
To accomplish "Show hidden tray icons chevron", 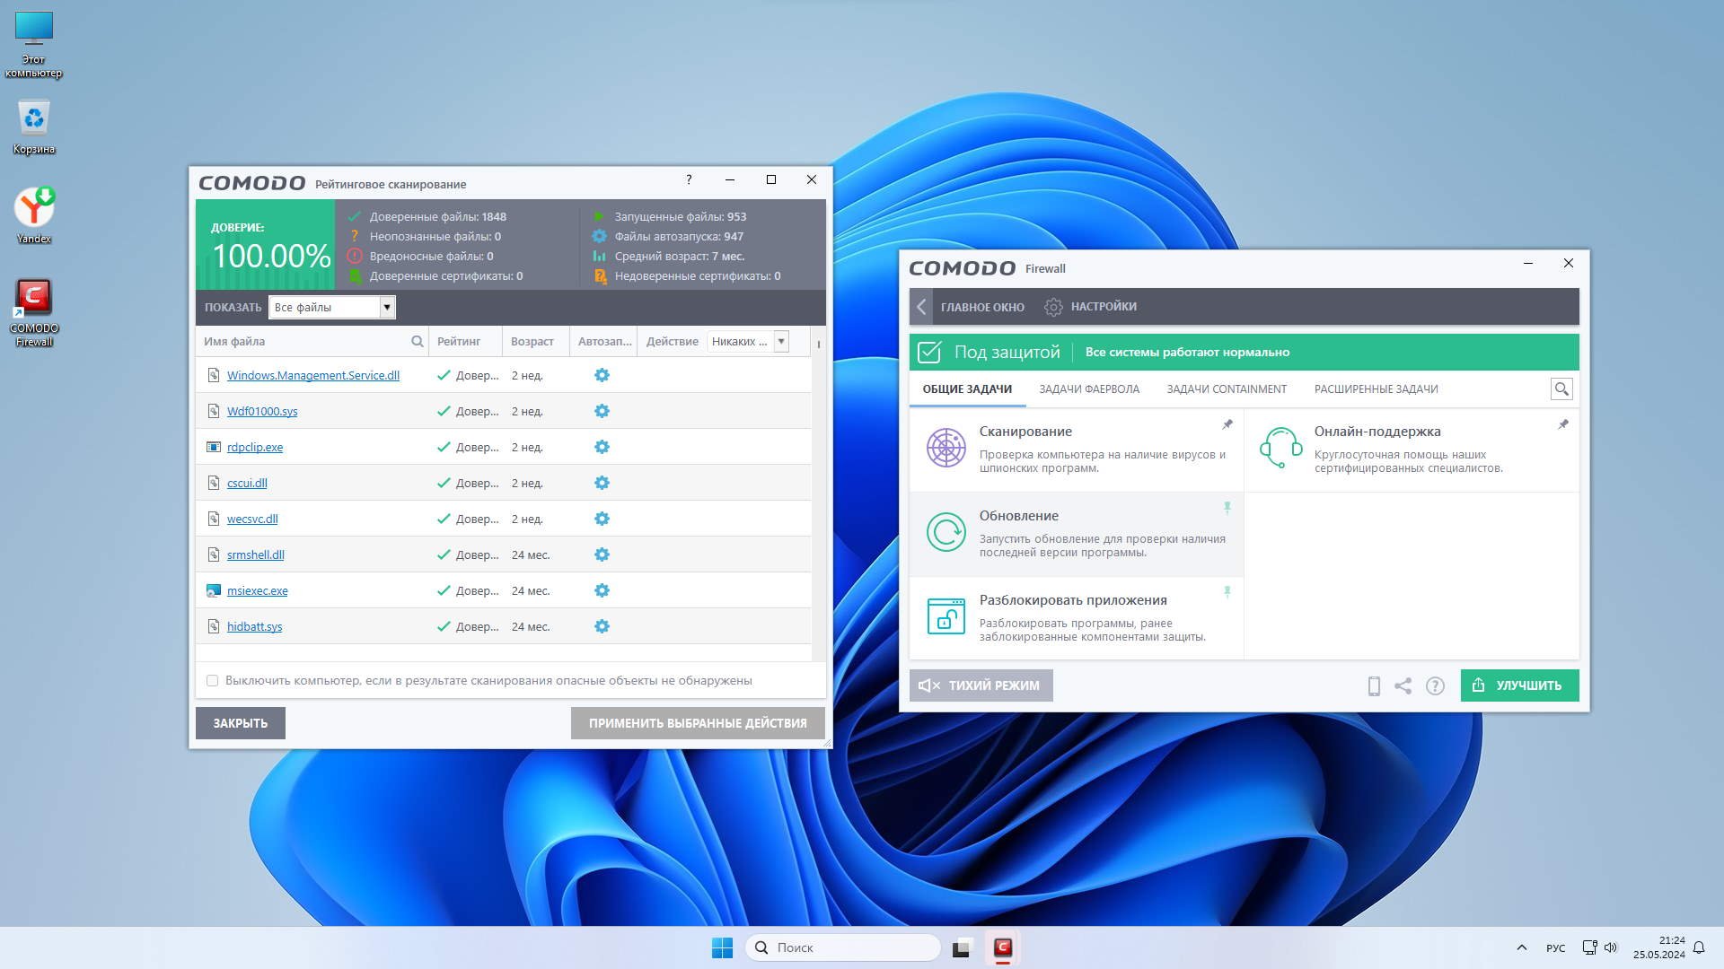I will click(1521, 947).
